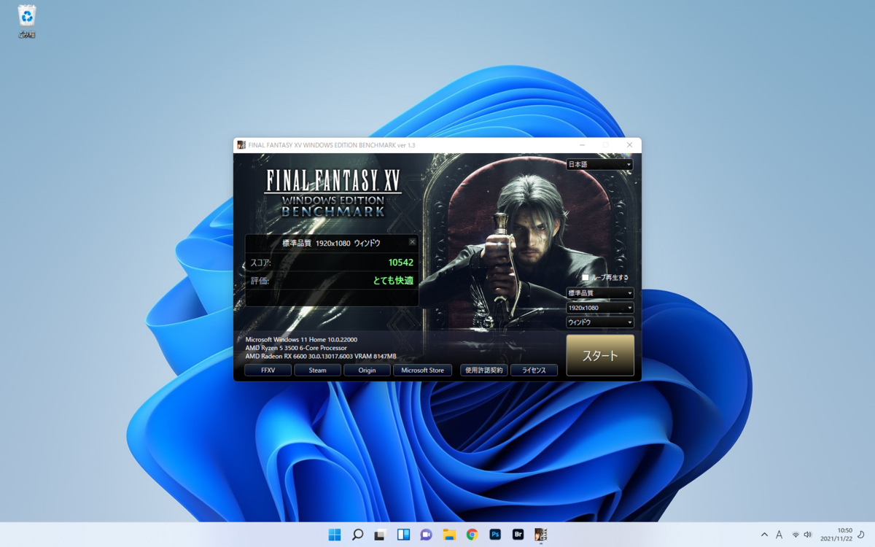Dismiss the score result panel X
Image resolution: width=875 pixels, height=547 pixels.
[412, 242]
